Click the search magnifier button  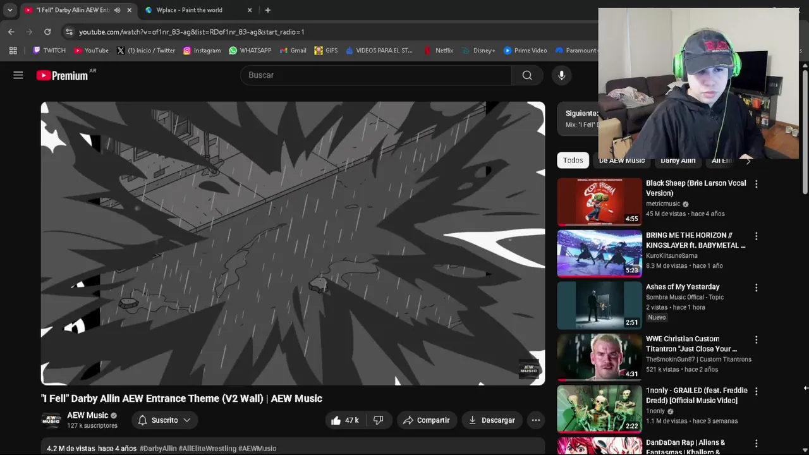click(527, 75)
